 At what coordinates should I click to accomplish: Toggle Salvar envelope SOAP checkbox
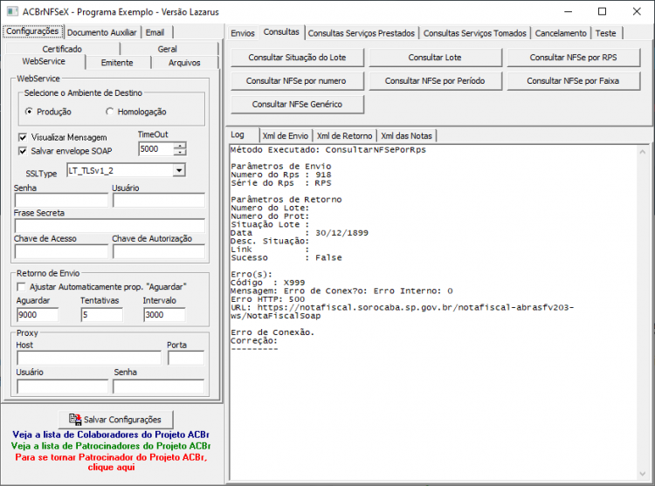coord(23,151)
